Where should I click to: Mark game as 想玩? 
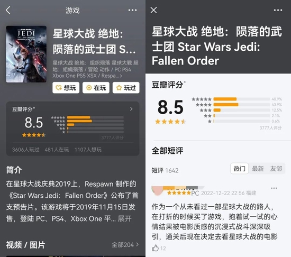point(66,88)
